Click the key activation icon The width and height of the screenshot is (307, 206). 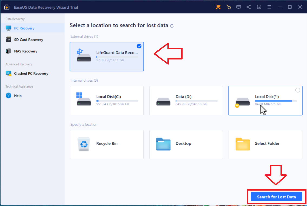[229, 7]
